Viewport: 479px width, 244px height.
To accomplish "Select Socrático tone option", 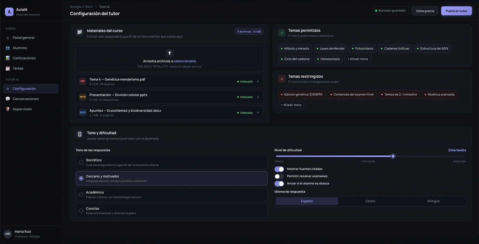I will click(171, 162).
